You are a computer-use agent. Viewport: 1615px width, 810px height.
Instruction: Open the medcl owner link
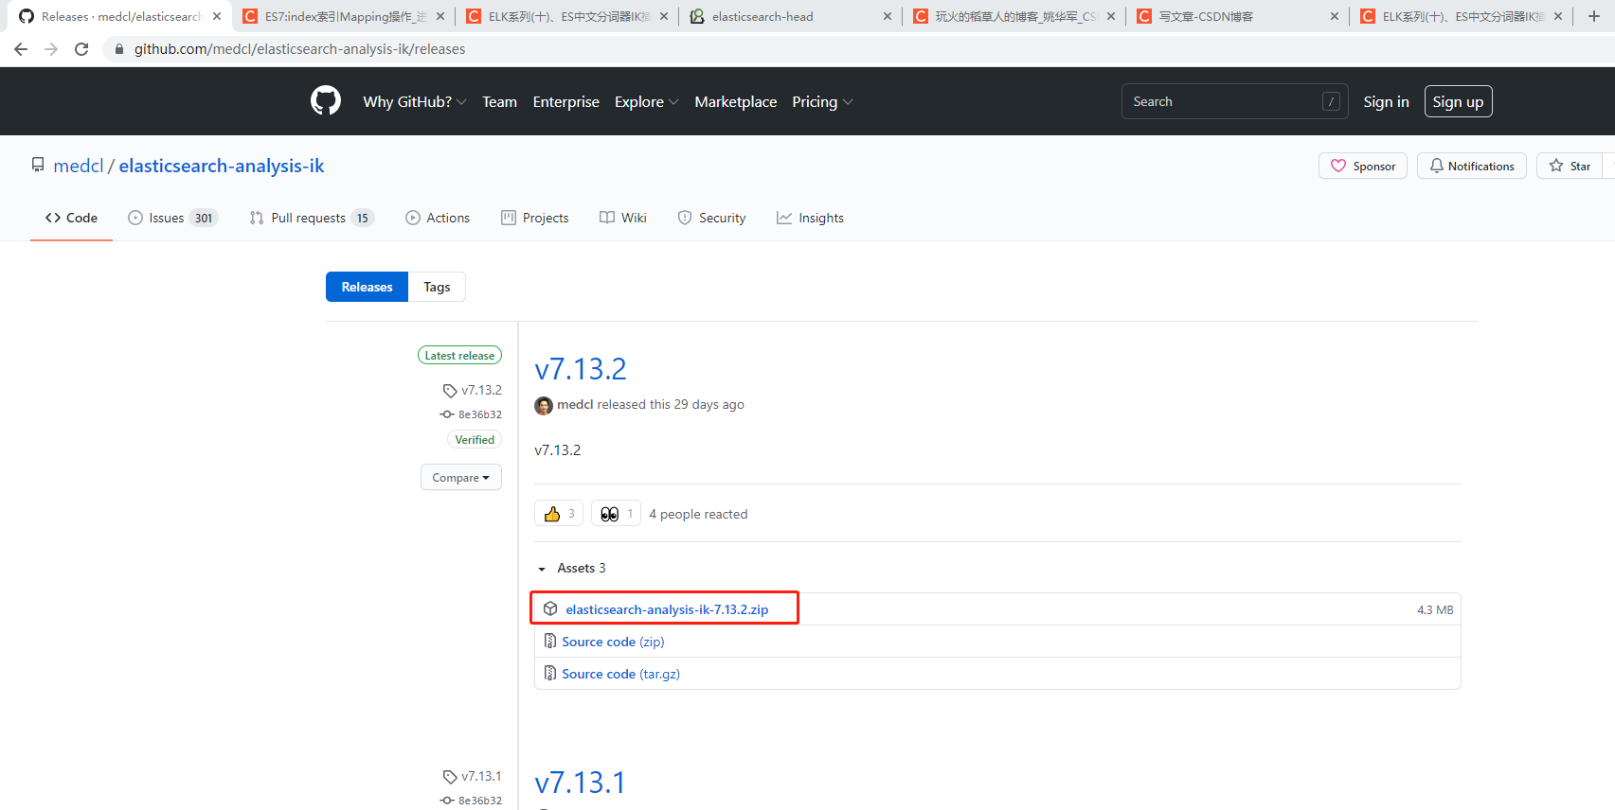tap(78, 166)
